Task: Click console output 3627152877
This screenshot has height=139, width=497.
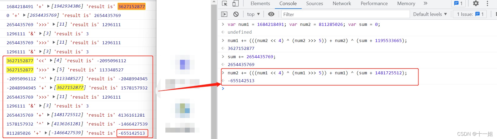Action: [241, 48]
